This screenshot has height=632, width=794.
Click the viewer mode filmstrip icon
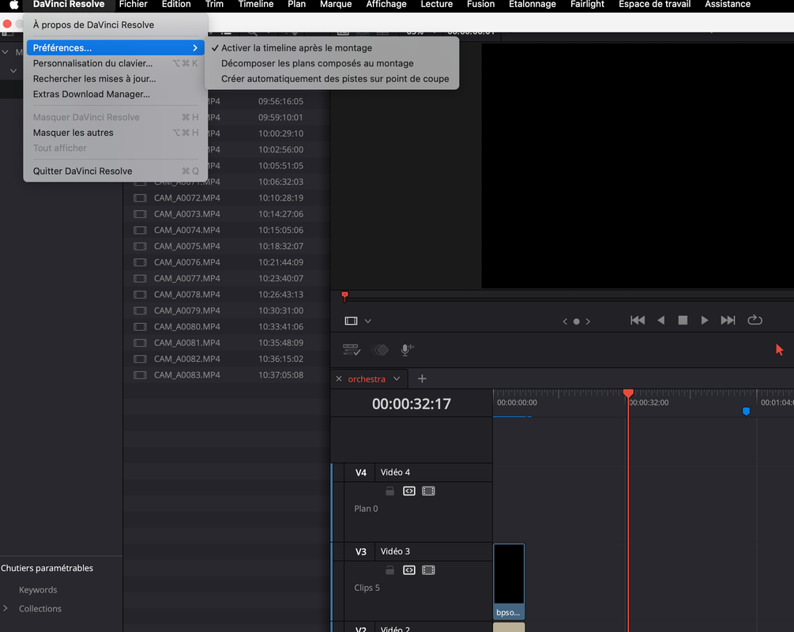(x=351, y=321)
